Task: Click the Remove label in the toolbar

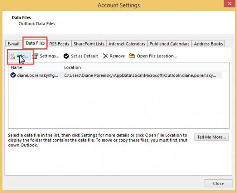Action: coord(117,56)
